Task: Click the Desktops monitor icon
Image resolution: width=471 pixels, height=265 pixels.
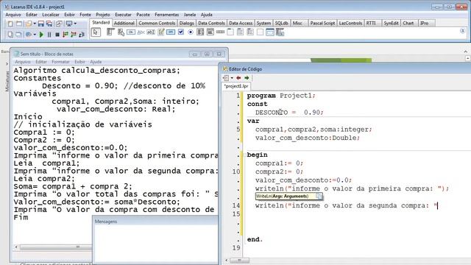Action: click(69, 24)
